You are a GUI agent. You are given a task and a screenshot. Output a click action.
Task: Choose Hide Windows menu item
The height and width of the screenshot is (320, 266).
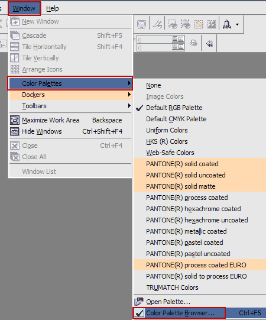point(70,131)
